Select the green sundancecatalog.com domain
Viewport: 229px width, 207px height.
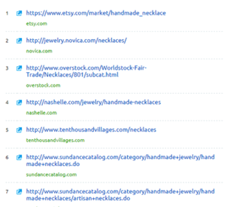pyautogui.click(x=51, y=174)
